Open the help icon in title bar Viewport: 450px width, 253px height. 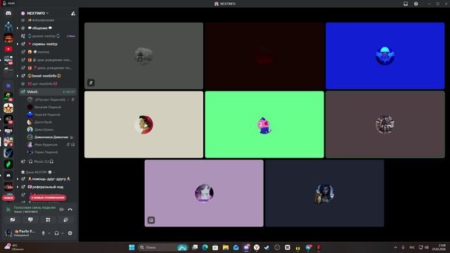416,4
